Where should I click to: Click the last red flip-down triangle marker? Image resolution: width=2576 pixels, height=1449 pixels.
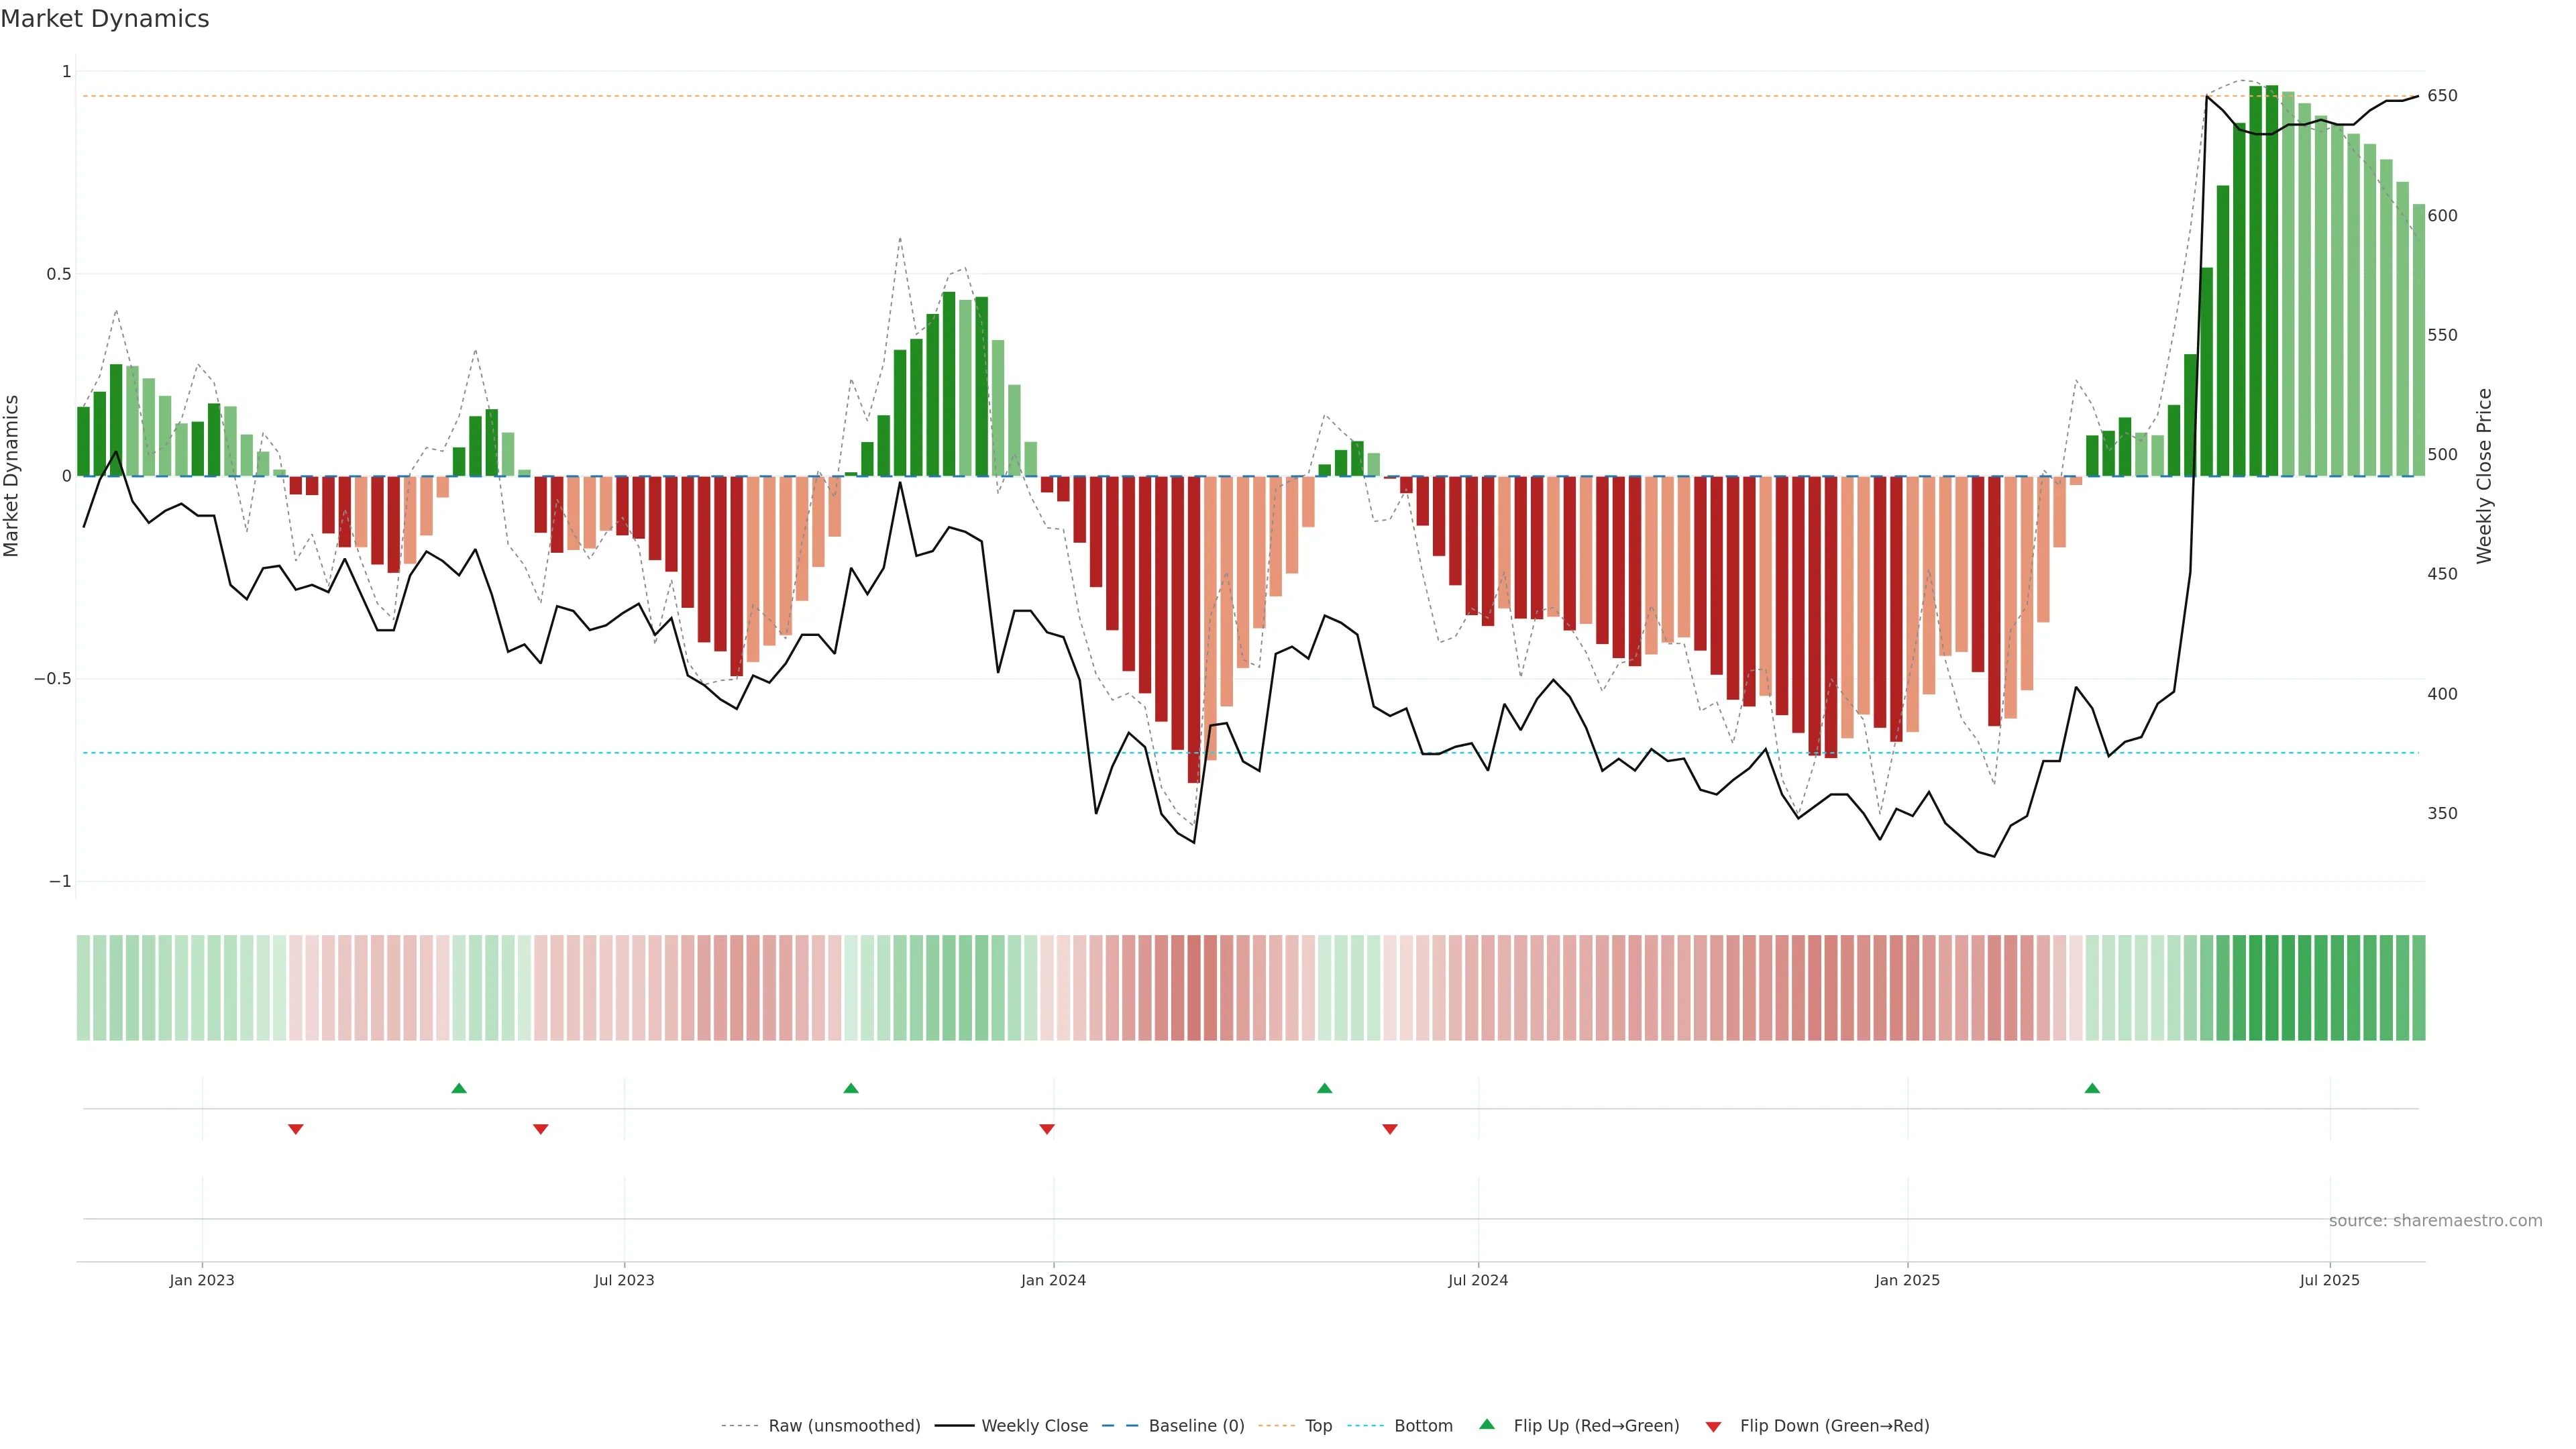[1390, 1129]
